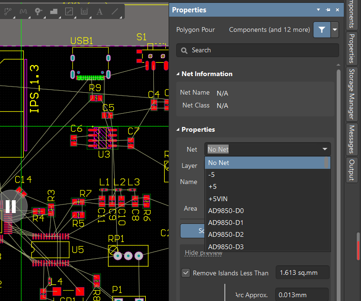Screen dimensions: 361x301
Task: Select the USB1 connector footprint
Action: pyautogui.click(x=90, y=63)
